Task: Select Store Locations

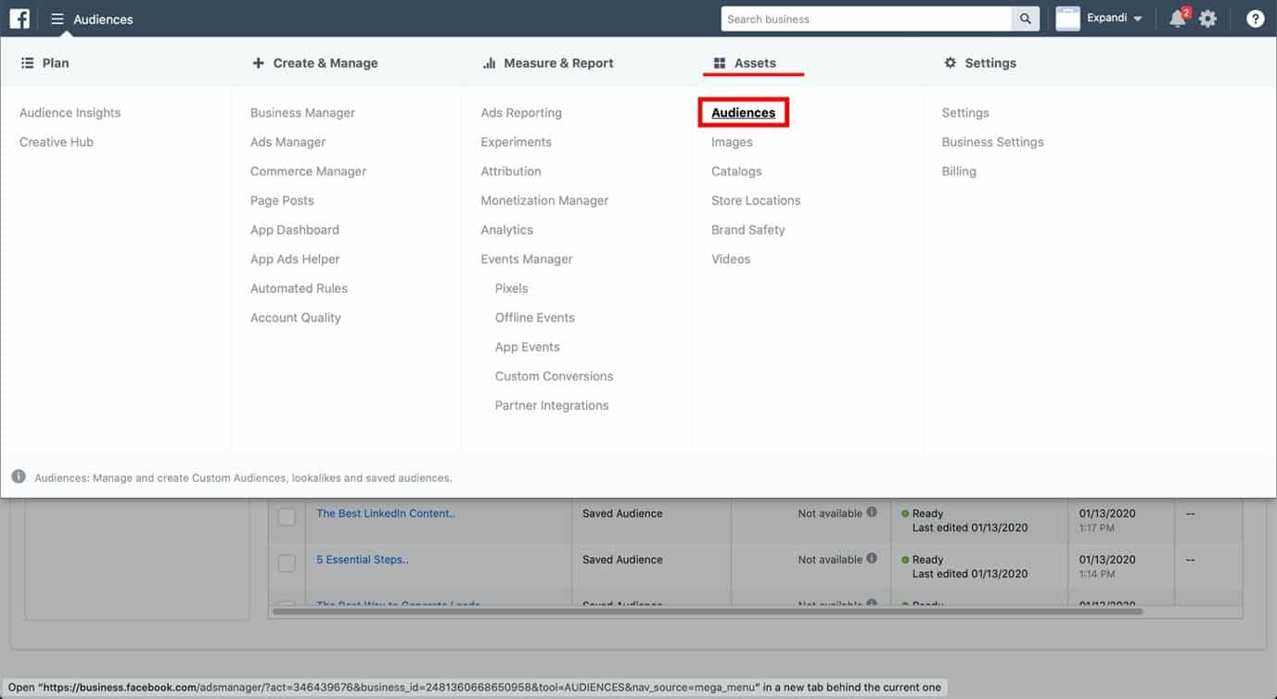Action: (756, 200)
